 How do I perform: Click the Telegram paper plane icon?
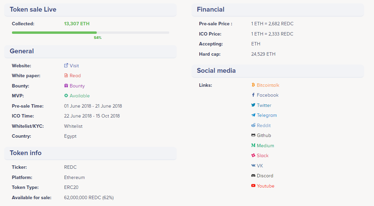(253, 115)
